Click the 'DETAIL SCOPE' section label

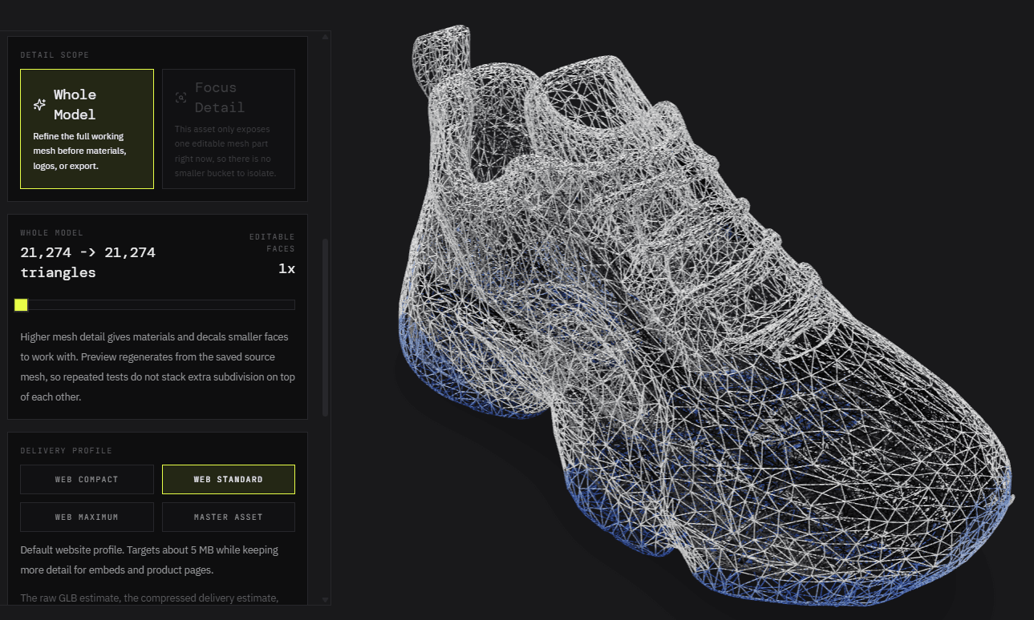pyautogui.click(x=55, y=55)
